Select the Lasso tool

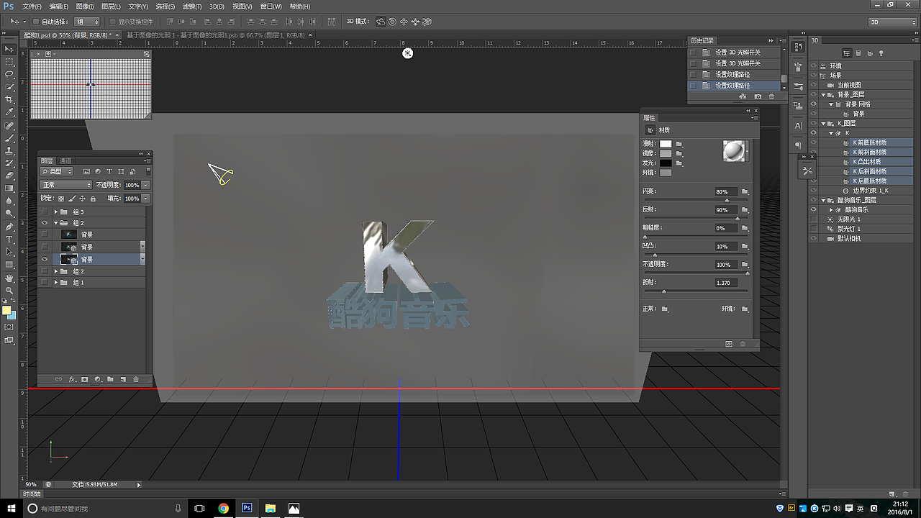pos(9,74)
